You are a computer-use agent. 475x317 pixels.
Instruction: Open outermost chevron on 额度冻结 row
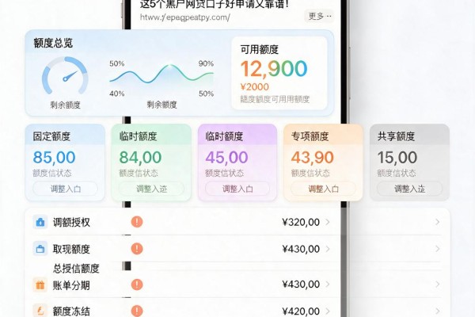click(438, 311)
